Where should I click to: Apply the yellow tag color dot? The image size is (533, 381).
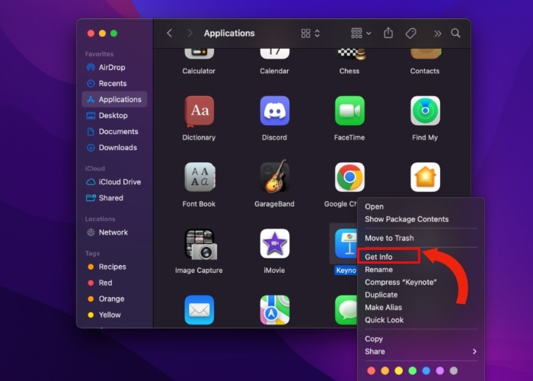coord(399,370)
